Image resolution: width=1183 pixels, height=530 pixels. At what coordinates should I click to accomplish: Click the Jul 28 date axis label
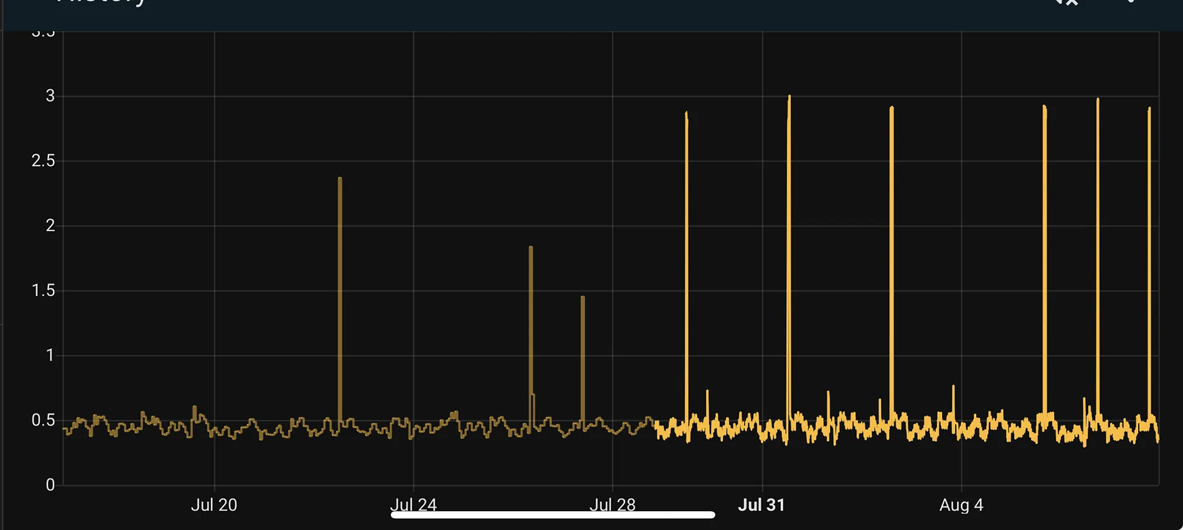[x=612, y=504]
